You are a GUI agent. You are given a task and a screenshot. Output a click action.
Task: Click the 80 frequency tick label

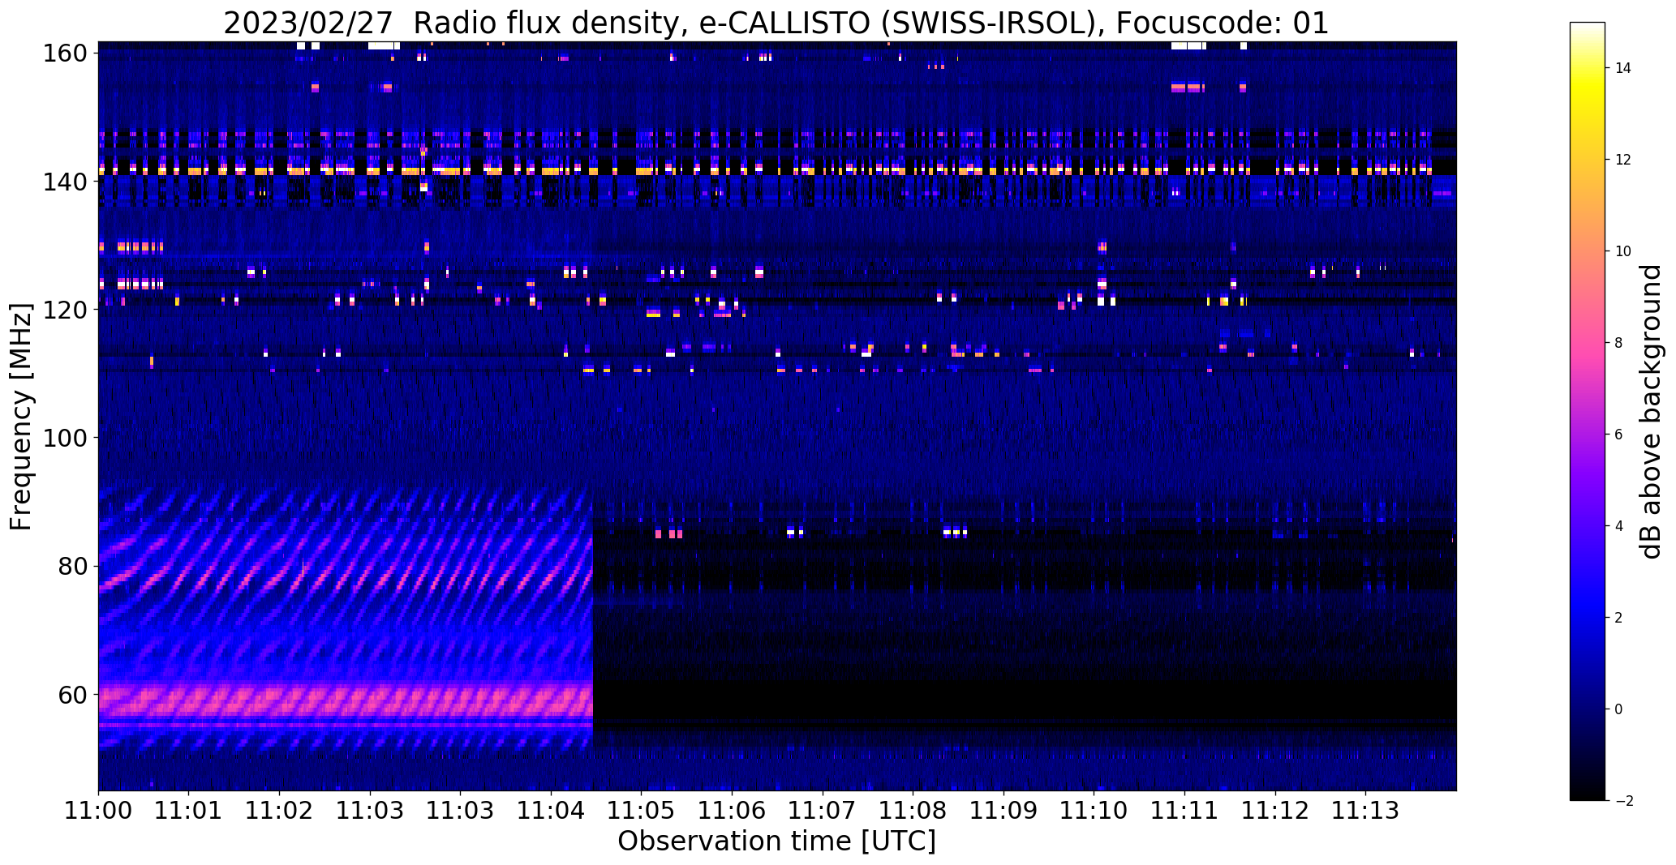72,566
